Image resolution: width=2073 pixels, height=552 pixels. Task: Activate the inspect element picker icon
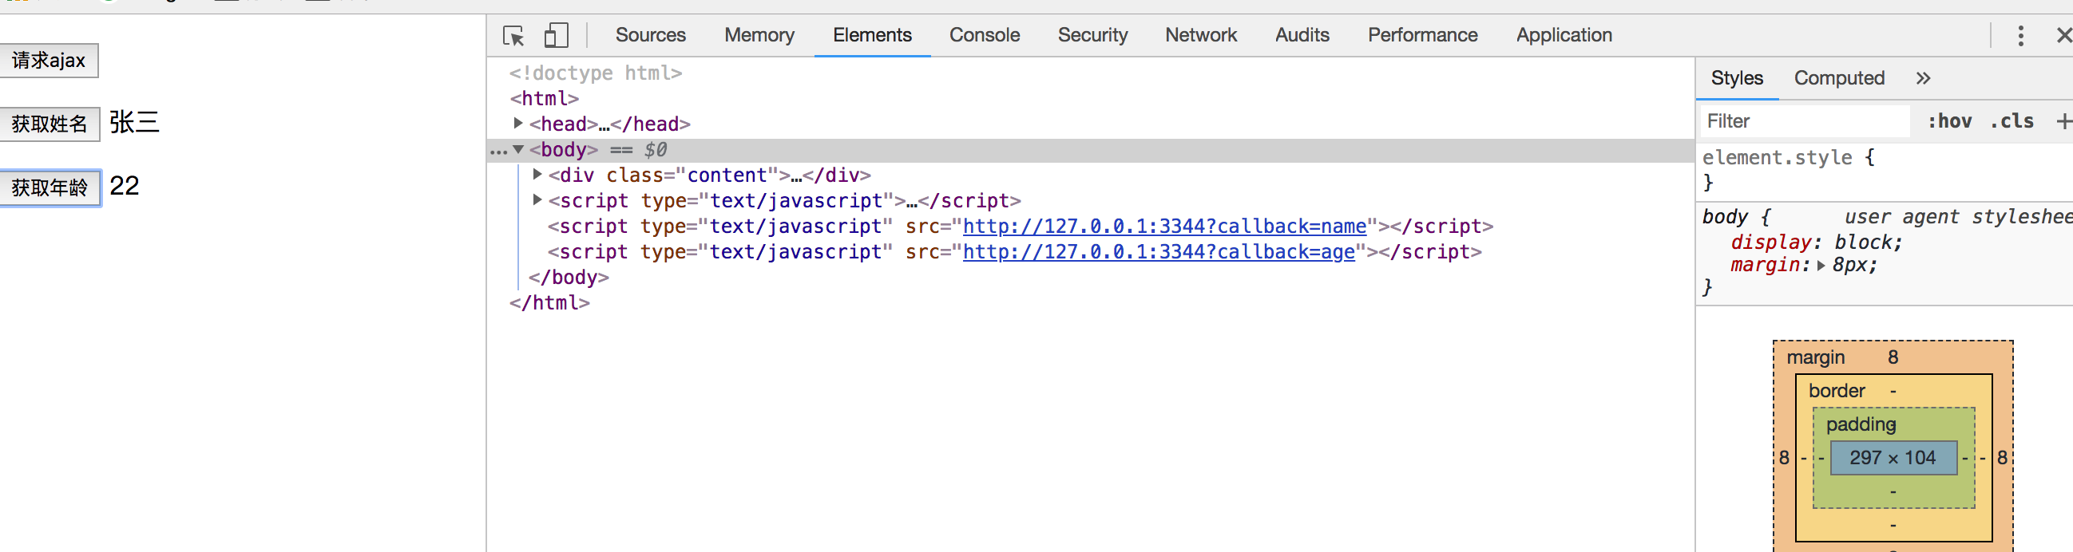coord(513,35)
